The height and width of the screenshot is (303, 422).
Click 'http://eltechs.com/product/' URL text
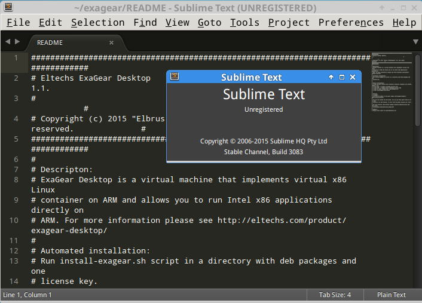[282, 221]
